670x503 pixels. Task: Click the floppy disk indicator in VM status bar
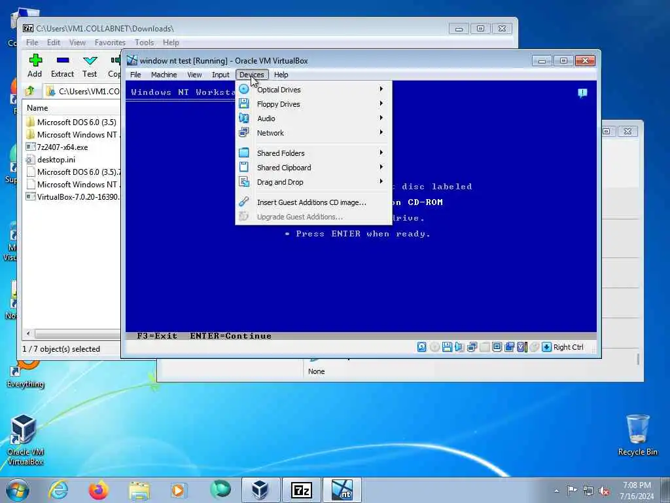coord(447,347)
